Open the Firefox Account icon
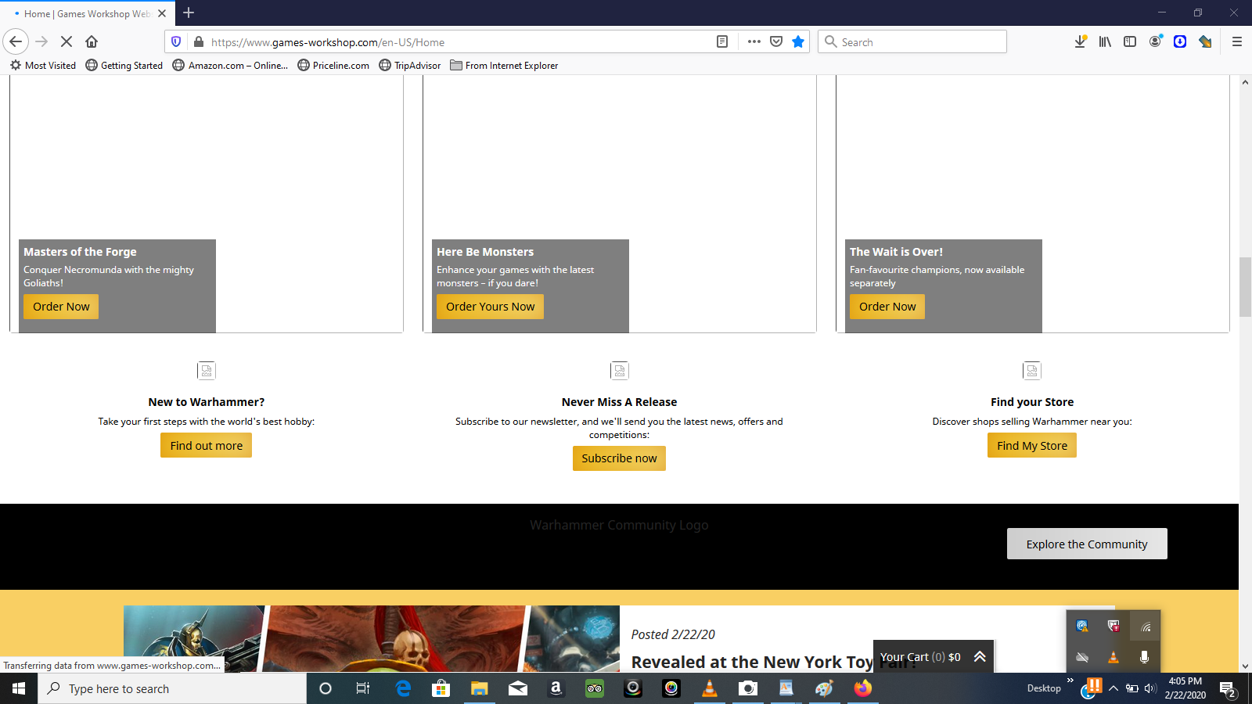Viewport: 1252px width, 704px height. click(1155, 41)
